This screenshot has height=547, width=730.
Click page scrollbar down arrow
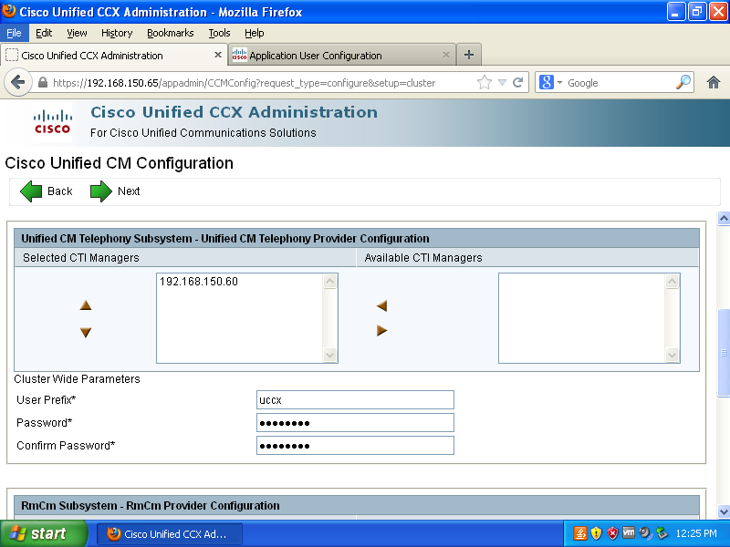[x=724, y=512]
